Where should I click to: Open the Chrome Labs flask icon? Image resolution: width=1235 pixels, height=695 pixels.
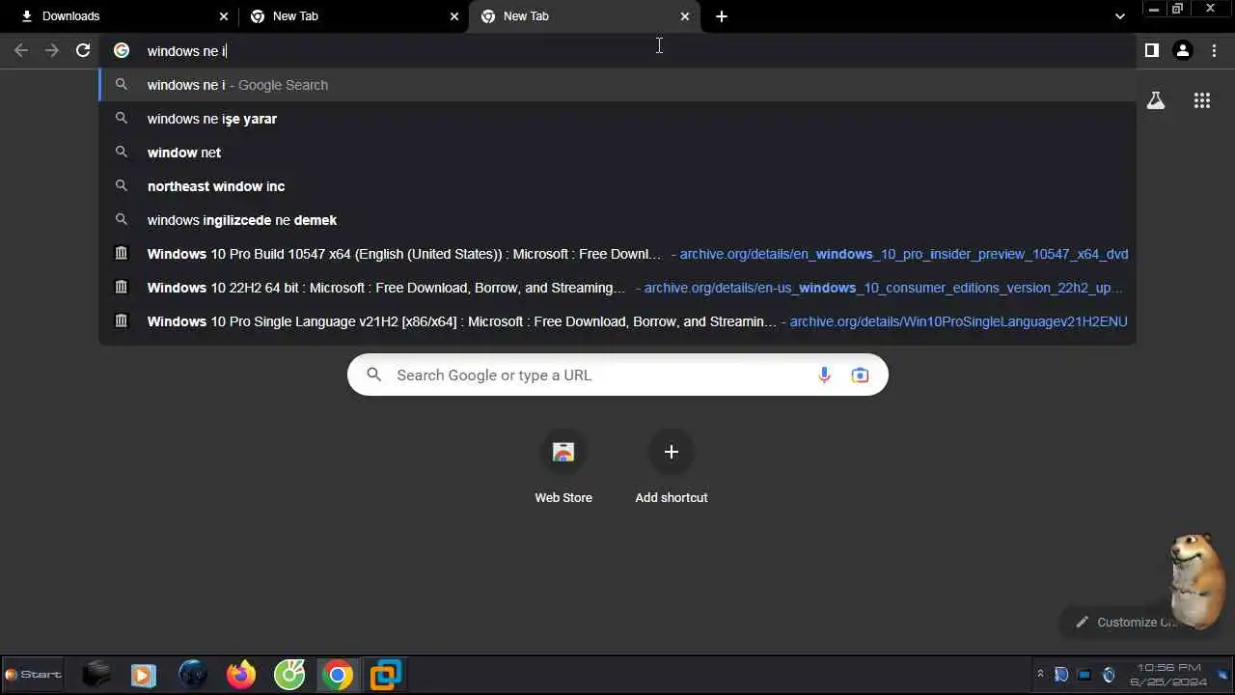click(x=1156, y=100)
